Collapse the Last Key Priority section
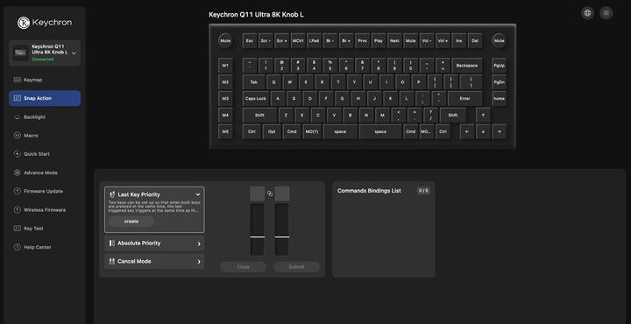The width and height of the screenshot is (631, 324). (197, 194)
